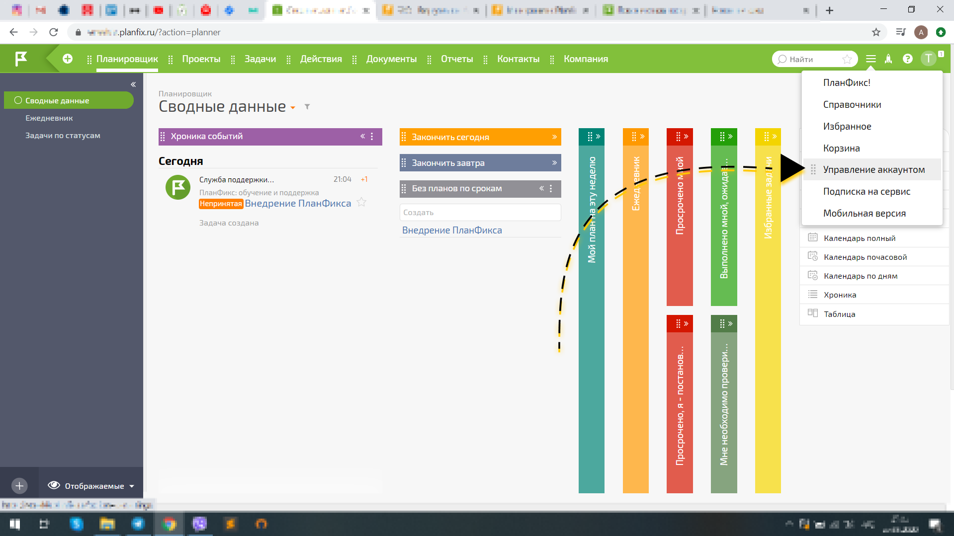
Task: Select the "Календарь почасовой" view icon
Action: pos(813,256)
